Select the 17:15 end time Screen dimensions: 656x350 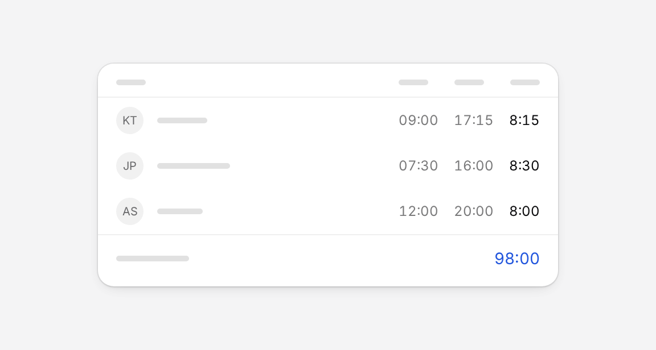(474, 120)
